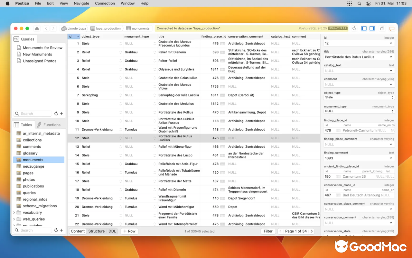412x258 pixels.
Task: Toggle the right inspector panel visibility
Action: coord(372,28)
